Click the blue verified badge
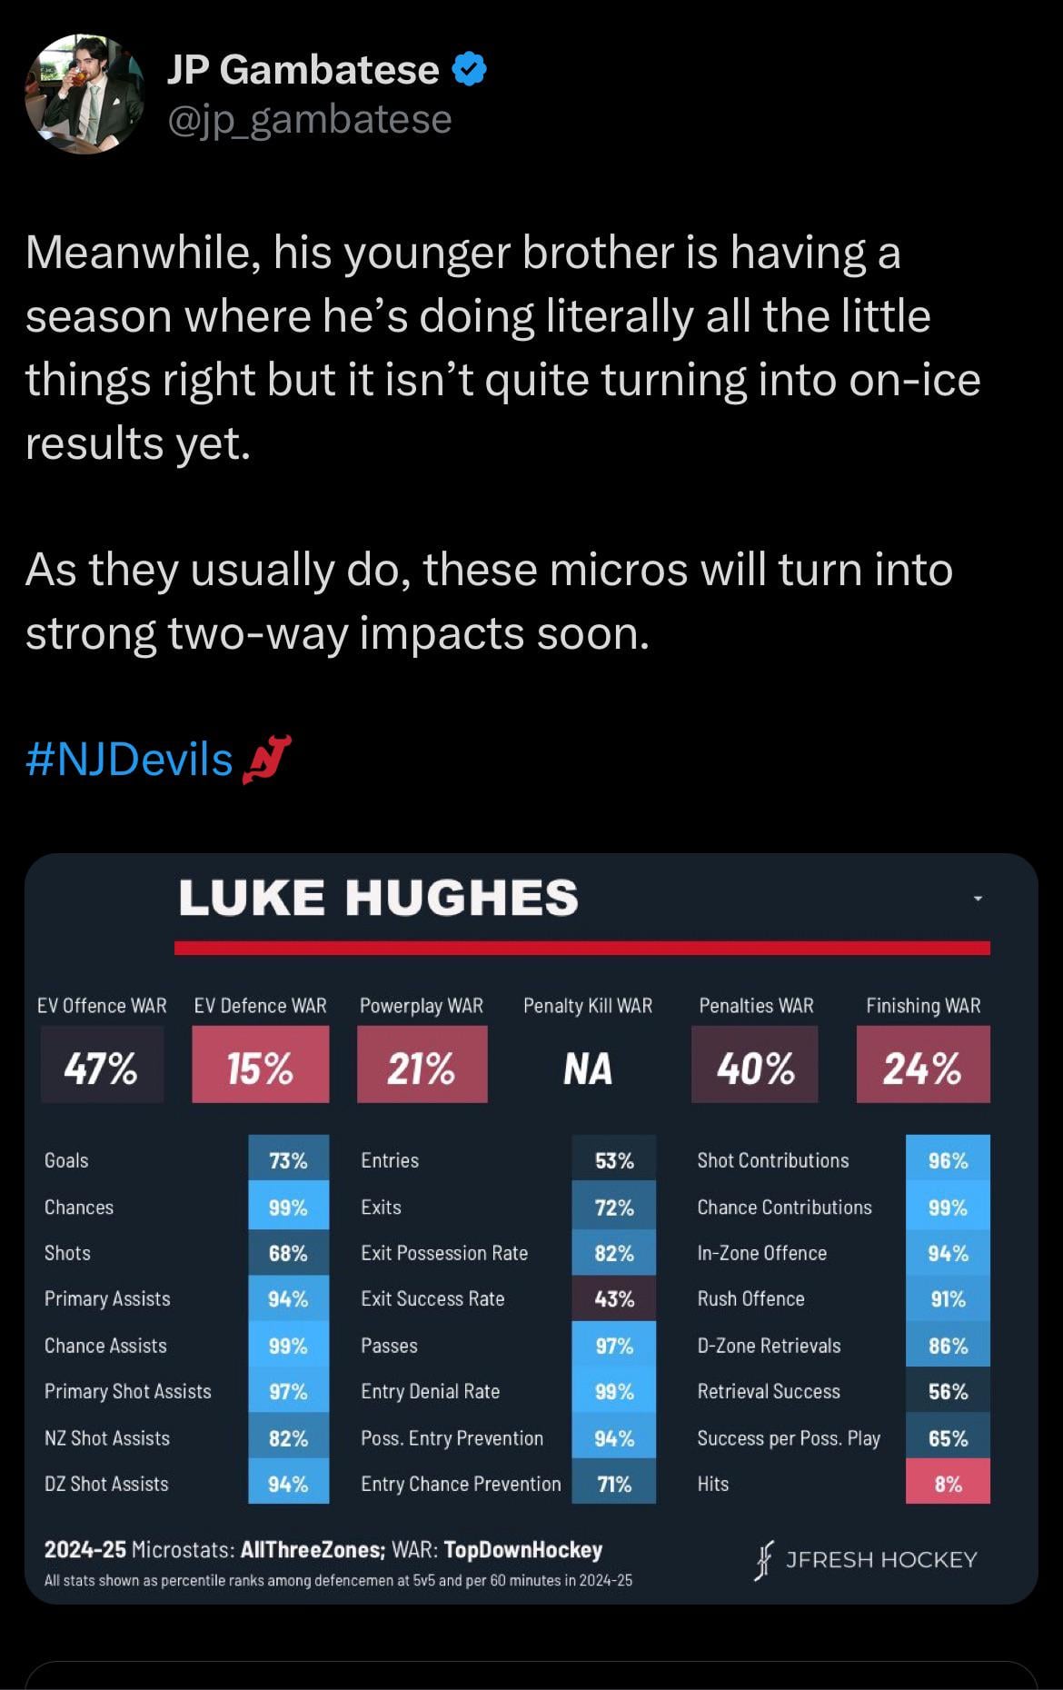Image resolution: width=1063 pixels, height=1690 pixels. tap(469, 69)
